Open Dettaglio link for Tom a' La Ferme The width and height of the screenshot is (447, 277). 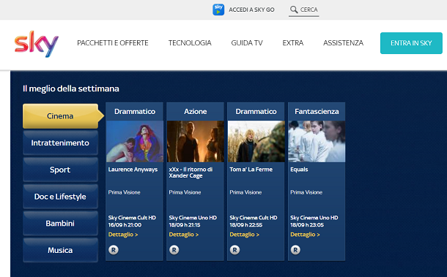tap(244, 235)
